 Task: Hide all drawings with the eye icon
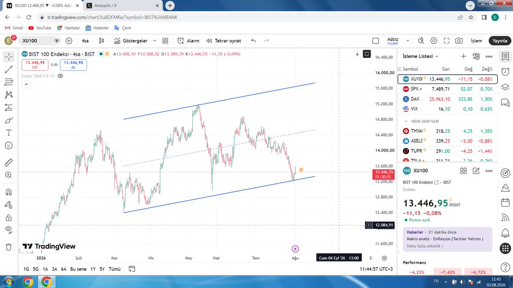pyautogui.click(x=9, y=230)
